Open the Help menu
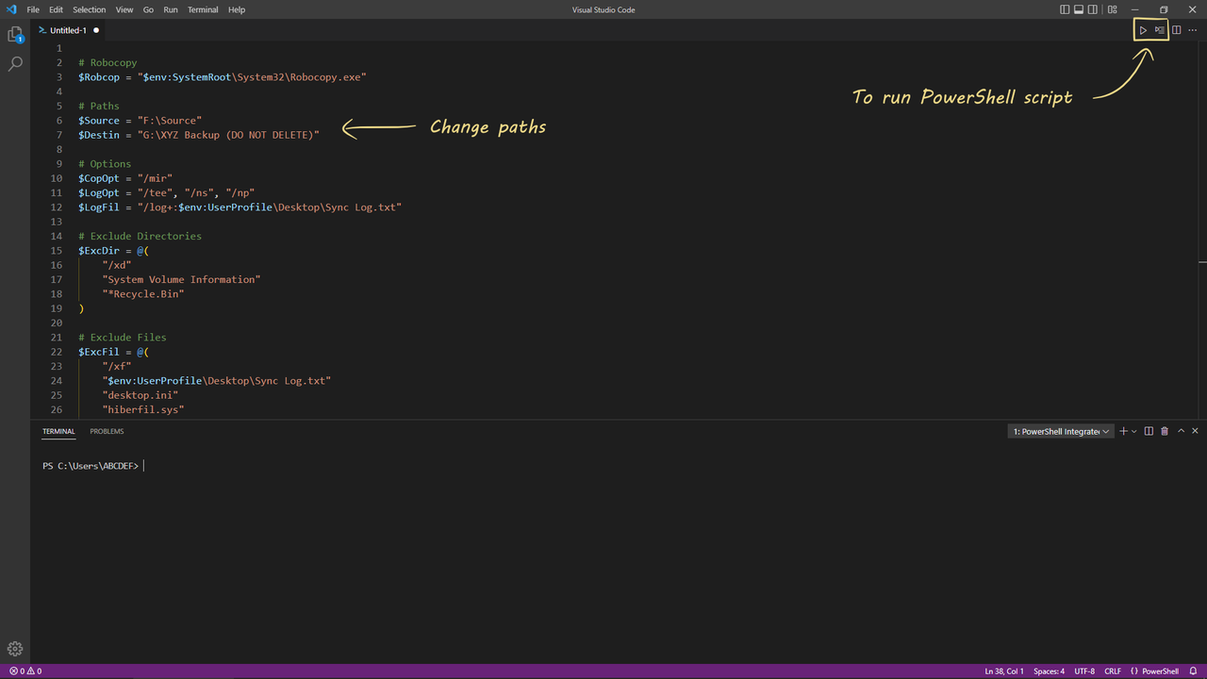 [237, 9]
